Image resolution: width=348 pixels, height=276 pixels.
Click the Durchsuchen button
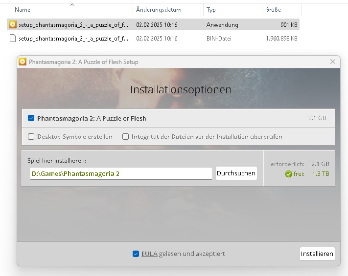(236, 173)
